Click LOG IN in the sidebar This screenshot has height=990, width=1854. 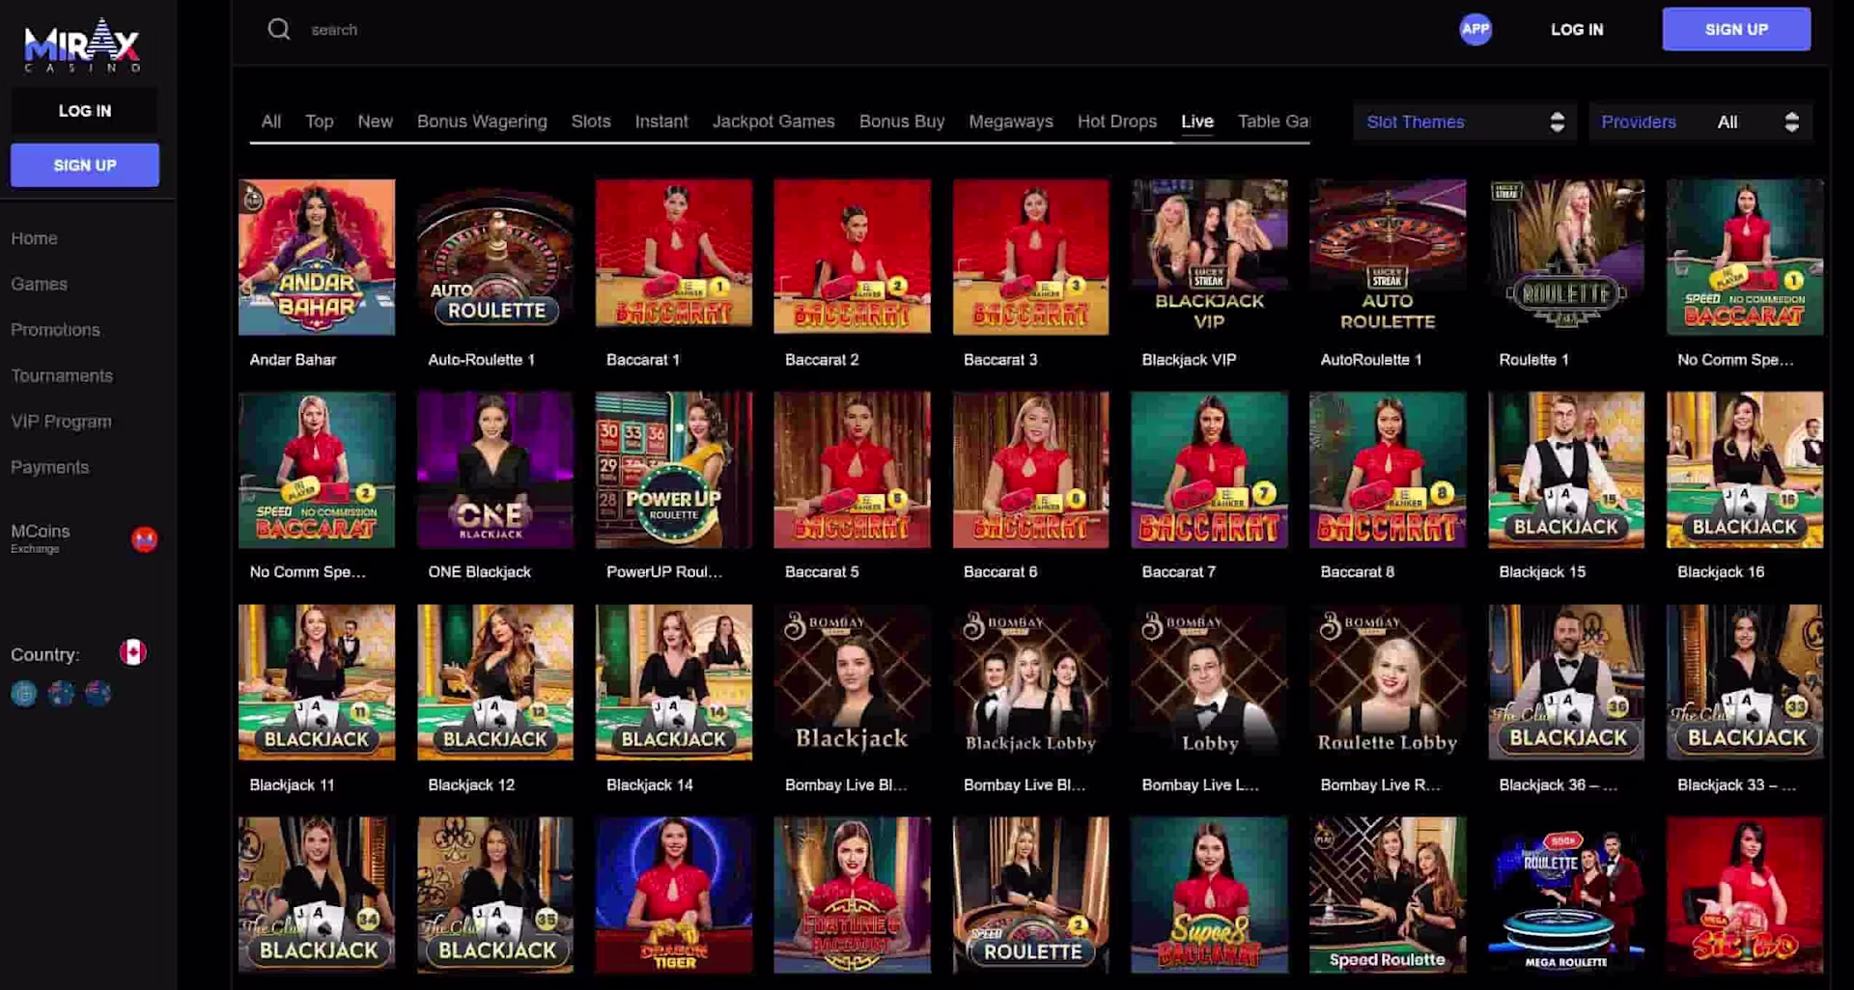click(85, 111)
